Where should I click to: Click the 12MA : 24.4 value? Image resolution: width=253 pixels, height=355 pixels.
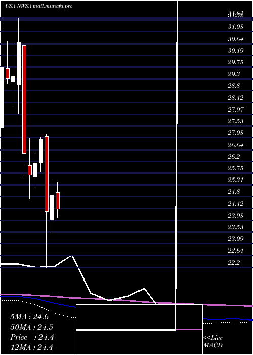[x=32, y=347]
